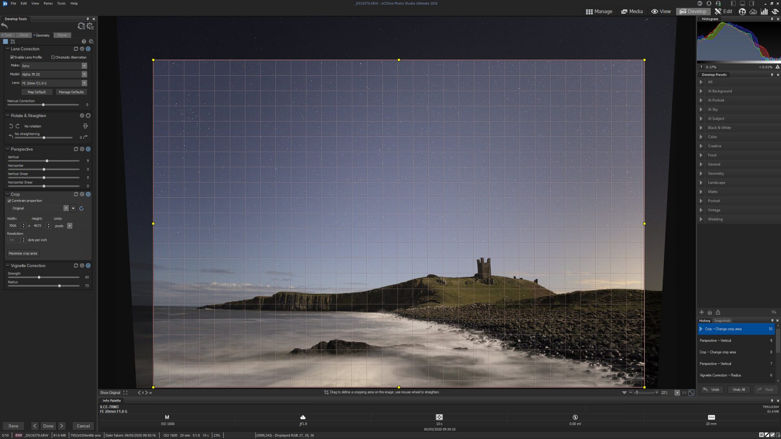Reset the Lens Correction group settings
Image resolution: width=781 pixels, height=439 pixels.
[76, 49]
